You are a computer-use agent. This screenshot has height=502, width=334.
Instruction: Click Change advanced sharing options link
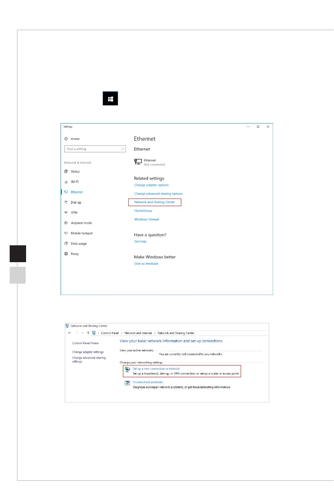[x=159, y=194]
